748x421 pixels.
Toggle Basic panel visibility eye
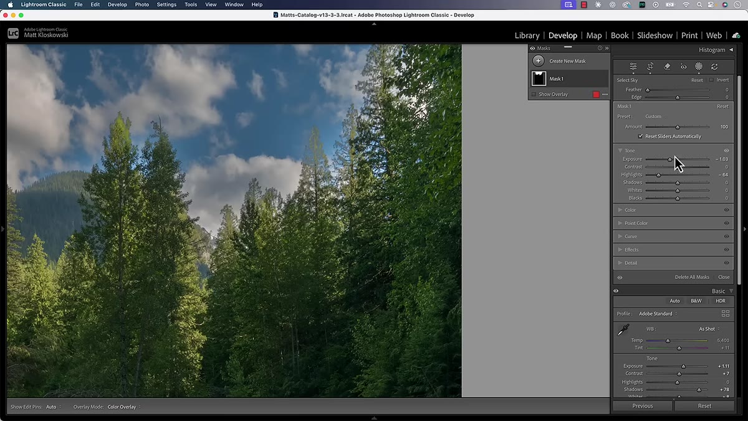[616, 291]
